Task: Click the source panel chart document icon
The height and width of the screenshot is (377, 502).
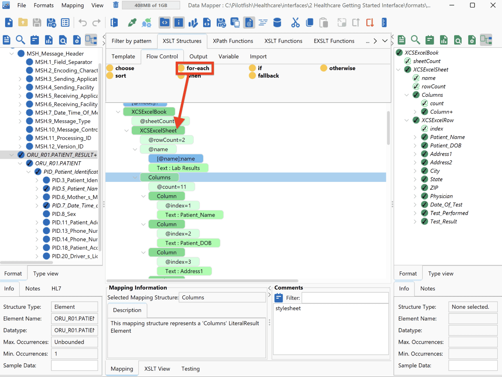Action: [x=49, y=40]
